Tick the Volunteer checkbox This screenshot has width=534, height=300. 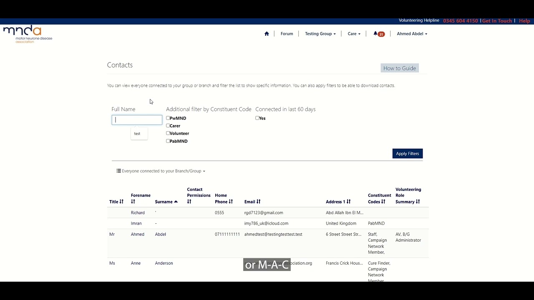pos(168,133)
